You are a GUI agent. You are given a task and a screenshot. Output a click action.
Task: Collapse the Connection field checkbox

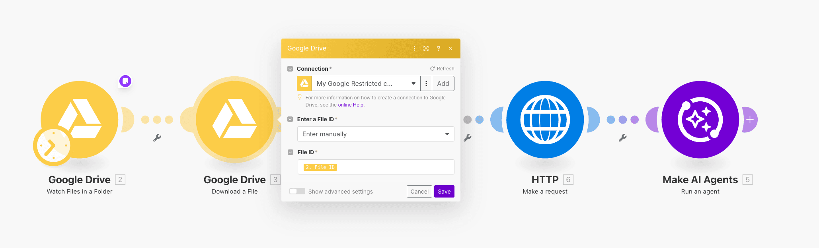point(290,69)
